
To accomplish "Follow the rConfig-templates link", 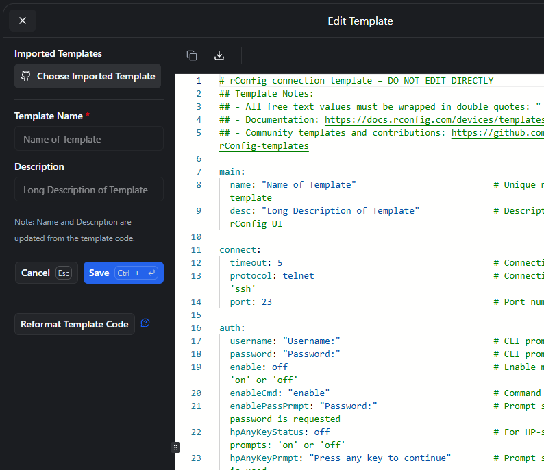I will pyautogui.click(x=264, y=146).
